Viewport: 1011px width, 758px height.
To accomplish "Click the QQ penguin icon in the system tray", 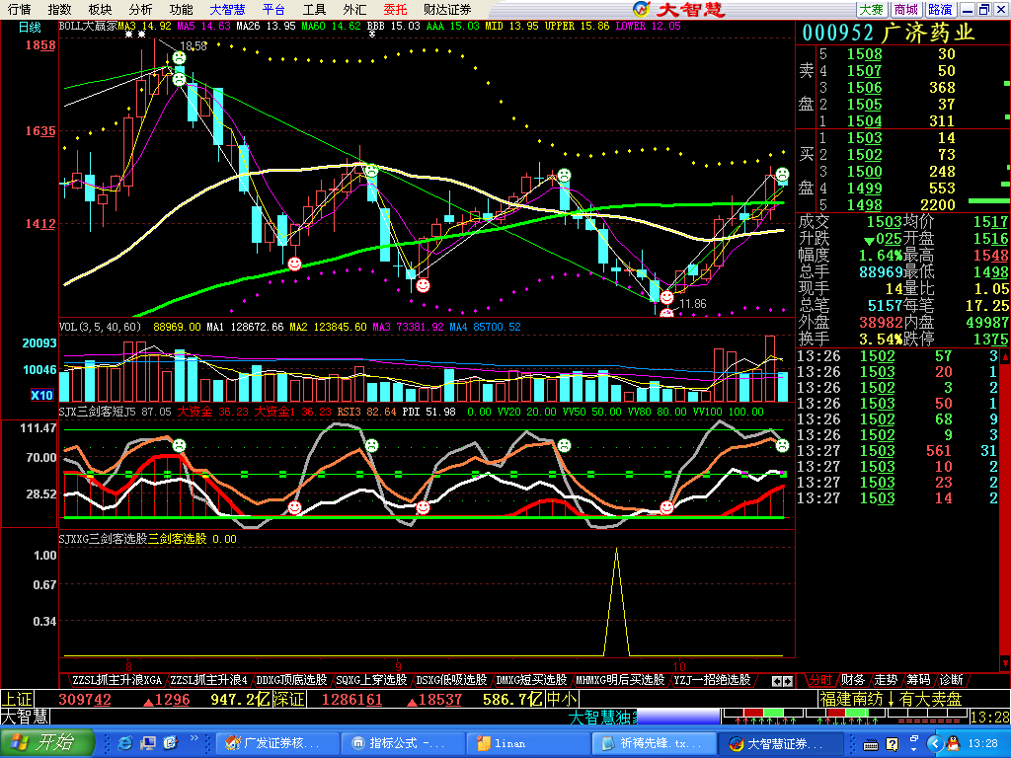I will (954, 744).
